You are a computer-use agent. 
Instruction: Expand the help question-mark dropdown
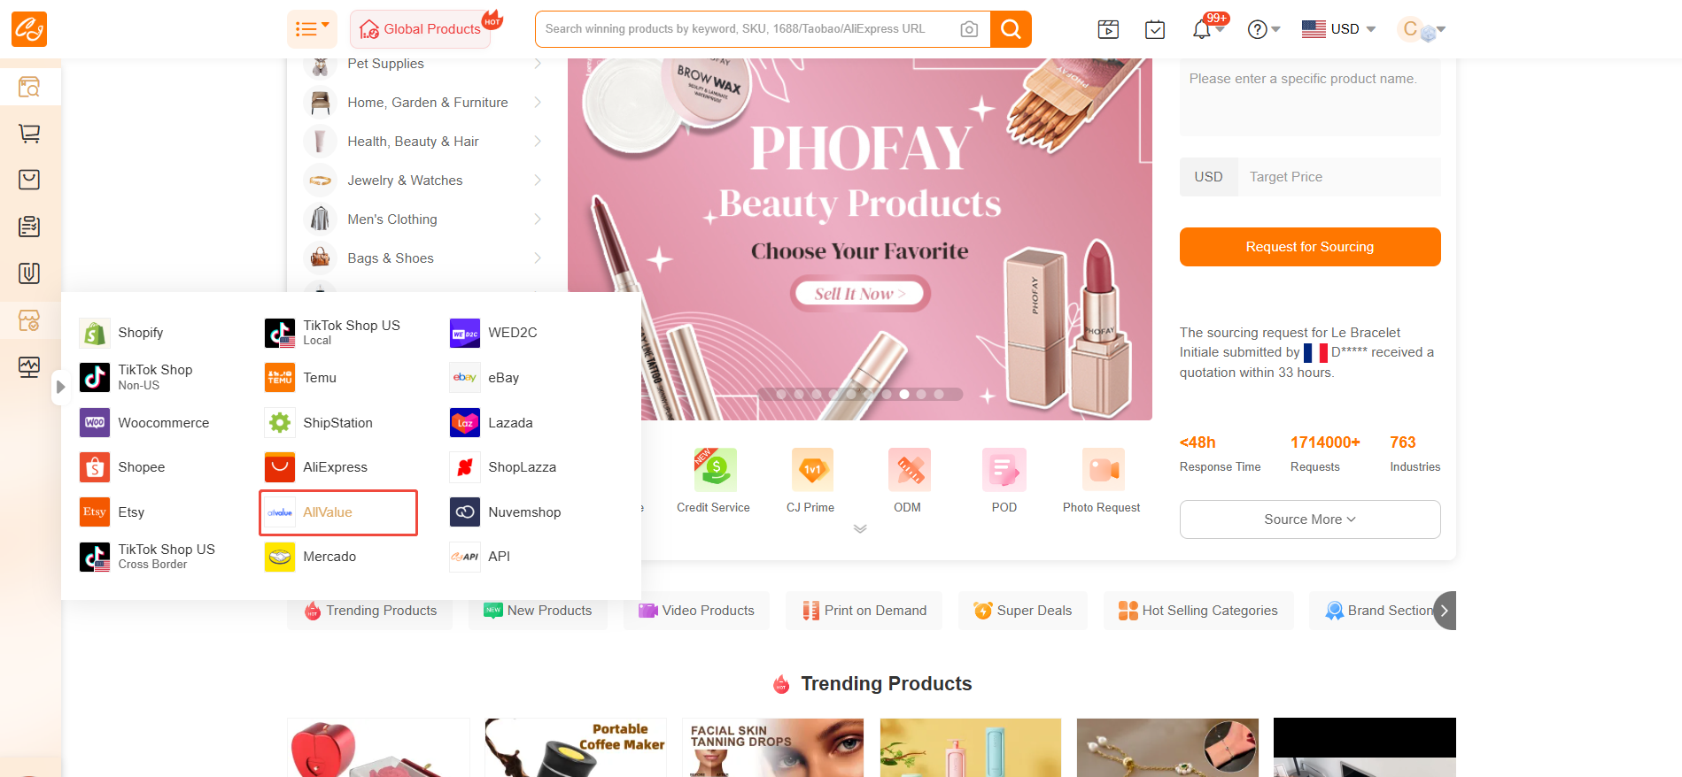(1264, 29)
